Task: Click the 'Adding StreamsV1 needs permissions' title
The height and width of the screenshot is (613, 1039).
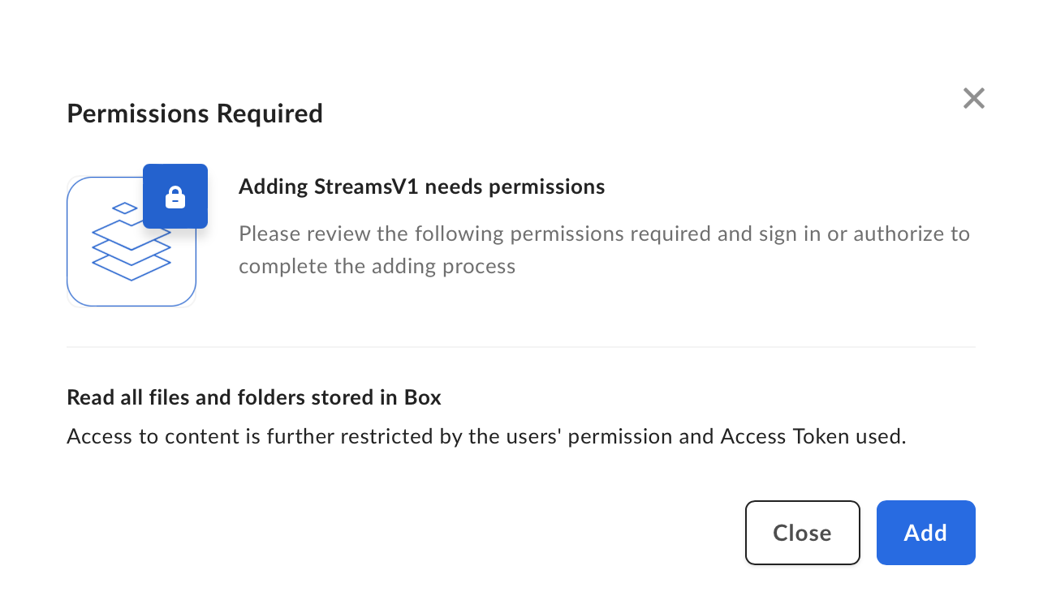Action: [x=422, y=187]
